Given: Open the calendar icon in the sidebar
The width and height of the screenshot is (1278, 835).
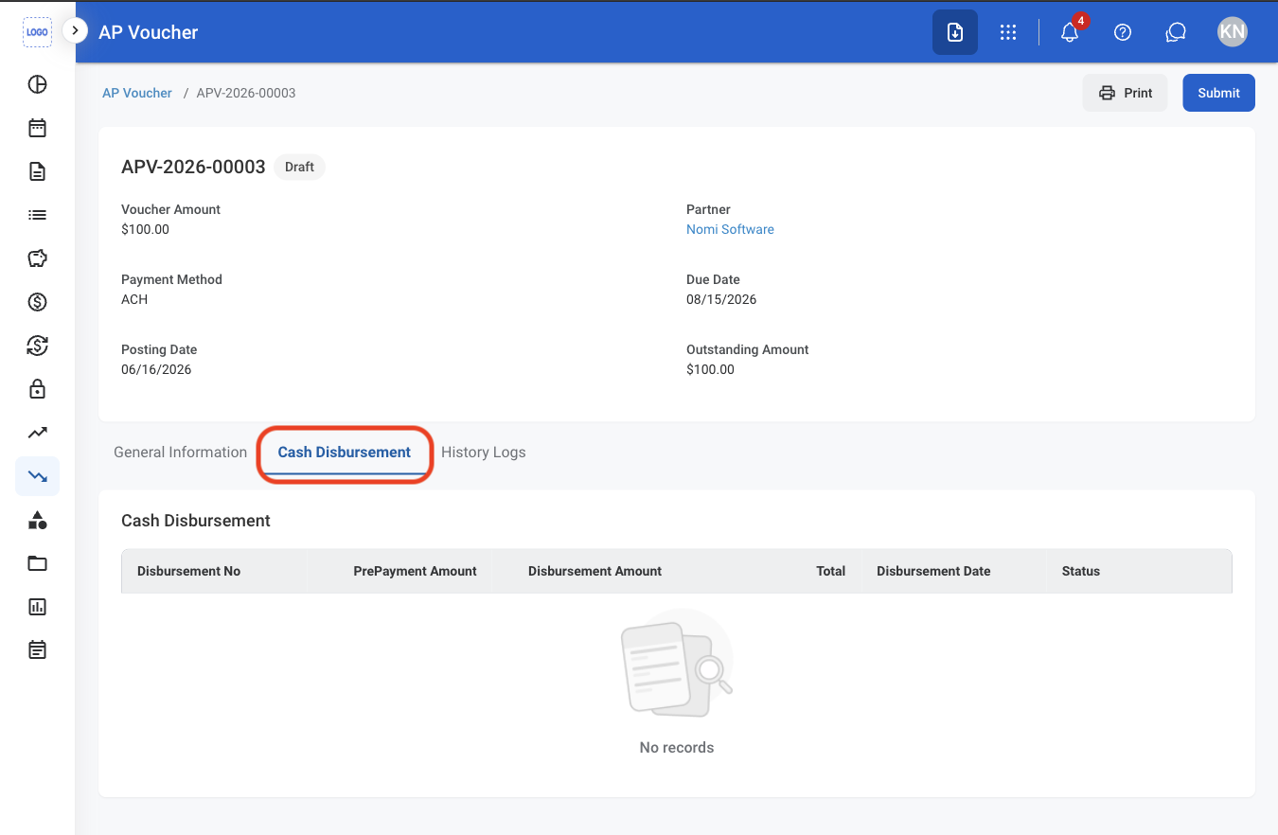Looking at the screenshot, I should 37,128.
